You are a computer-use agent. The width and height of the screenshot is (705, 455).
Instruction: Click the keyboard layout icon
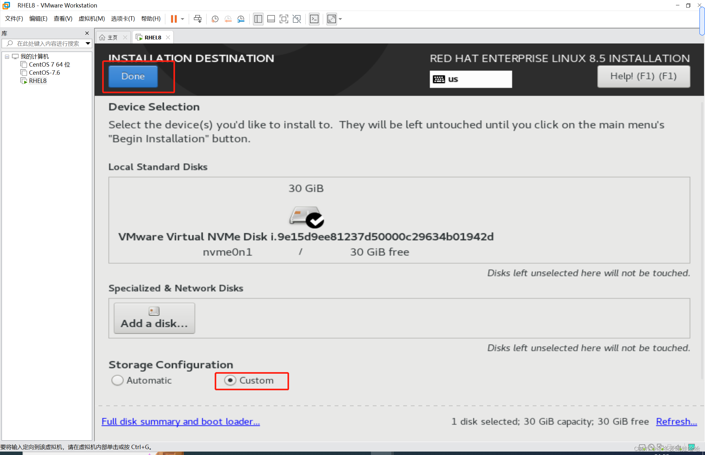click(439, 79)
